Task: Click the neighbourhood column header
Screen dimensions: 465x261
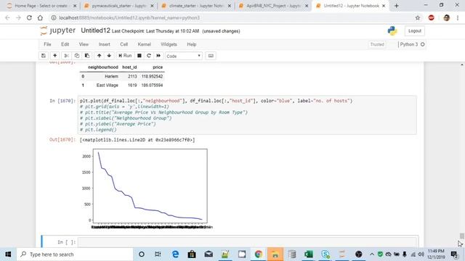Action: (103, 67)
